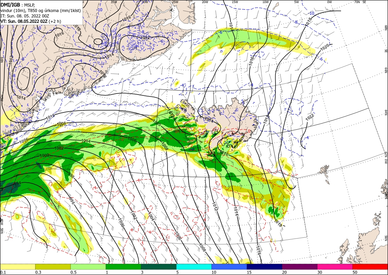
Task: Pick the cyan 5 mm legend swatch
Action: click(x=194, y=266)
